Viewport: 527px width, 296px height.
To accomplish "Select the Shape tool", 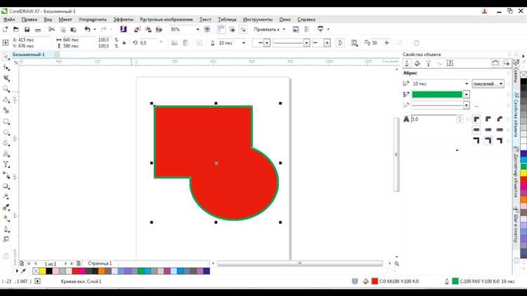I will (6, 67).
